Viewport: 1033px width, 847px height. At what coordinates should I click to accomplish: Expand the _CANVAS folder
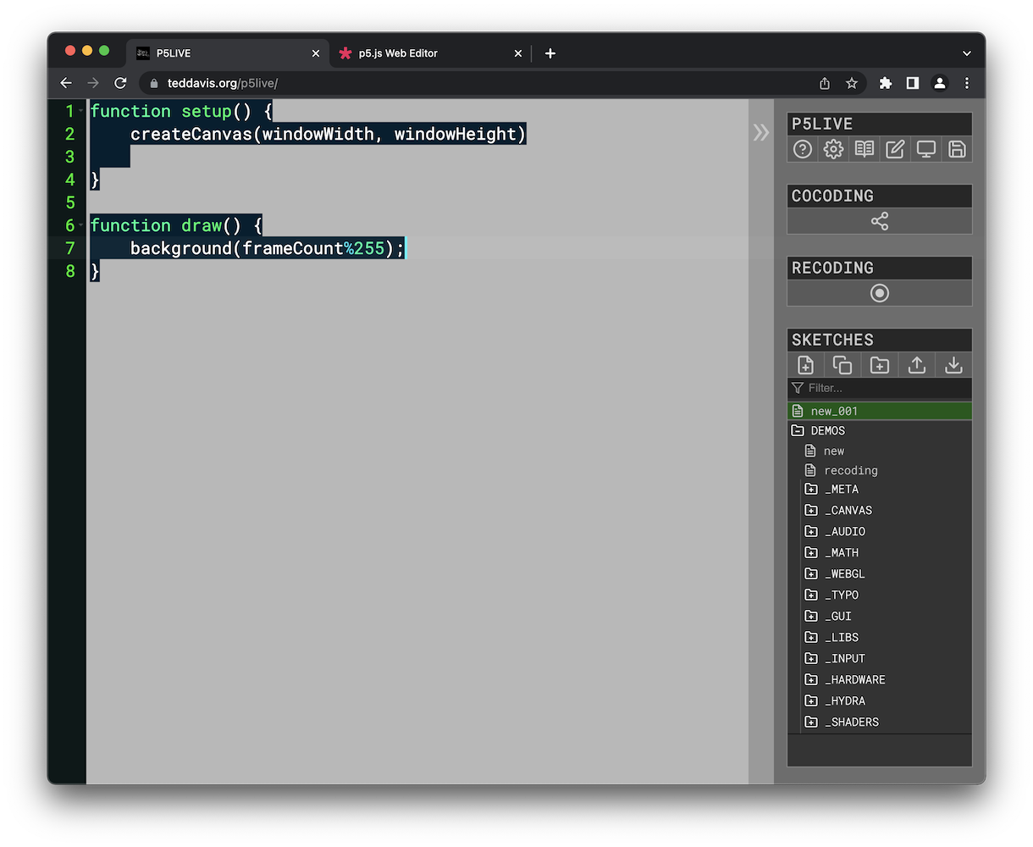click(x=811, y=511)
